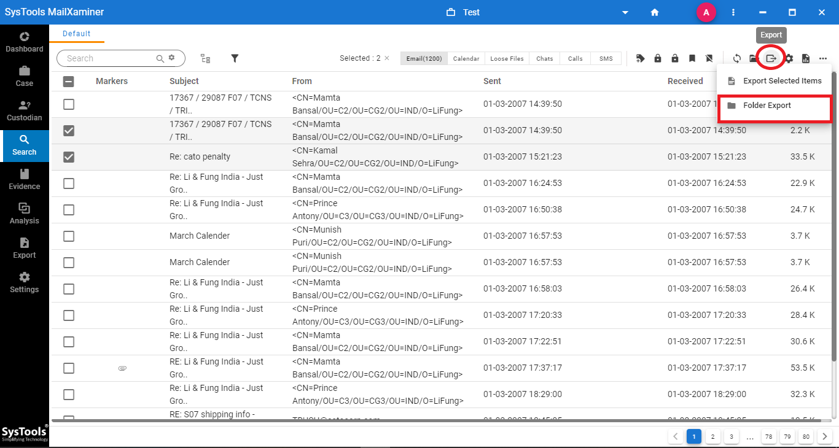Open the filter funnel icon
This screenshot has width=839, height=448.
[x=235, y=58]
